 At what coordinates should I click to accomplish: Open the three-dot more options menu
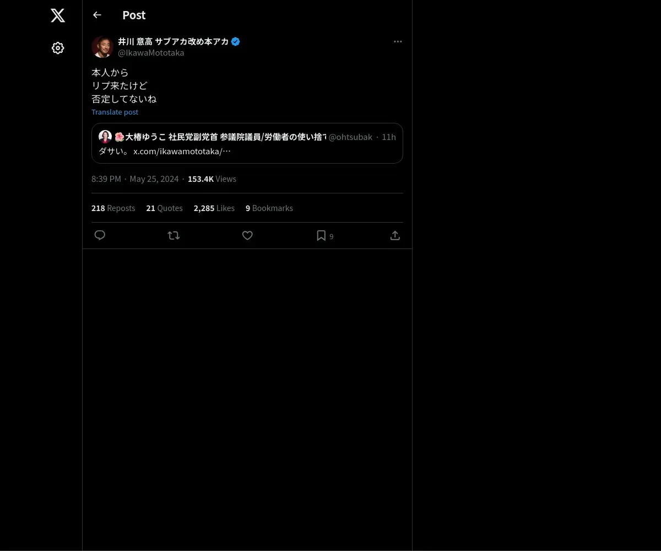pyautogui.click(x=398, y=41)
